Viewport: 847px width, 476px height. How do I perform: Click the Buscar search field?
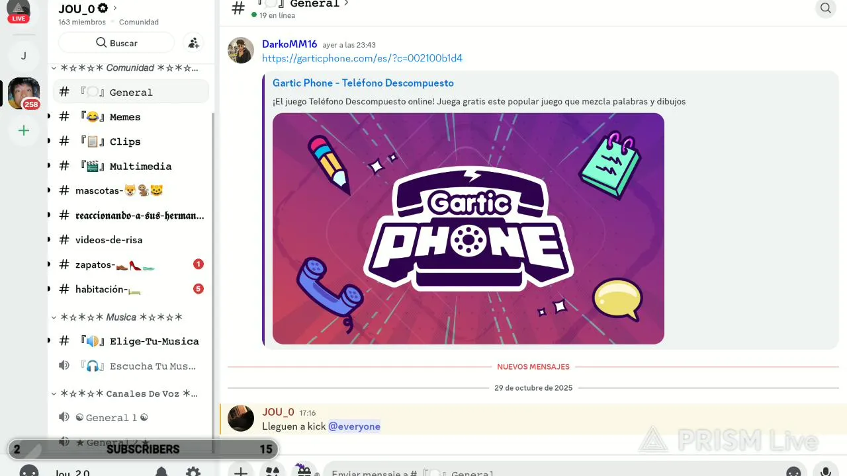[x=116, y=43]
